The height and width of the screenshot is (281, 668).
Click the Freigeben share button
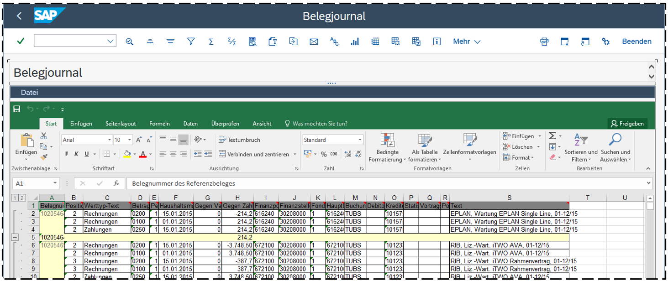pyautogui.click(x=627, y=124)
